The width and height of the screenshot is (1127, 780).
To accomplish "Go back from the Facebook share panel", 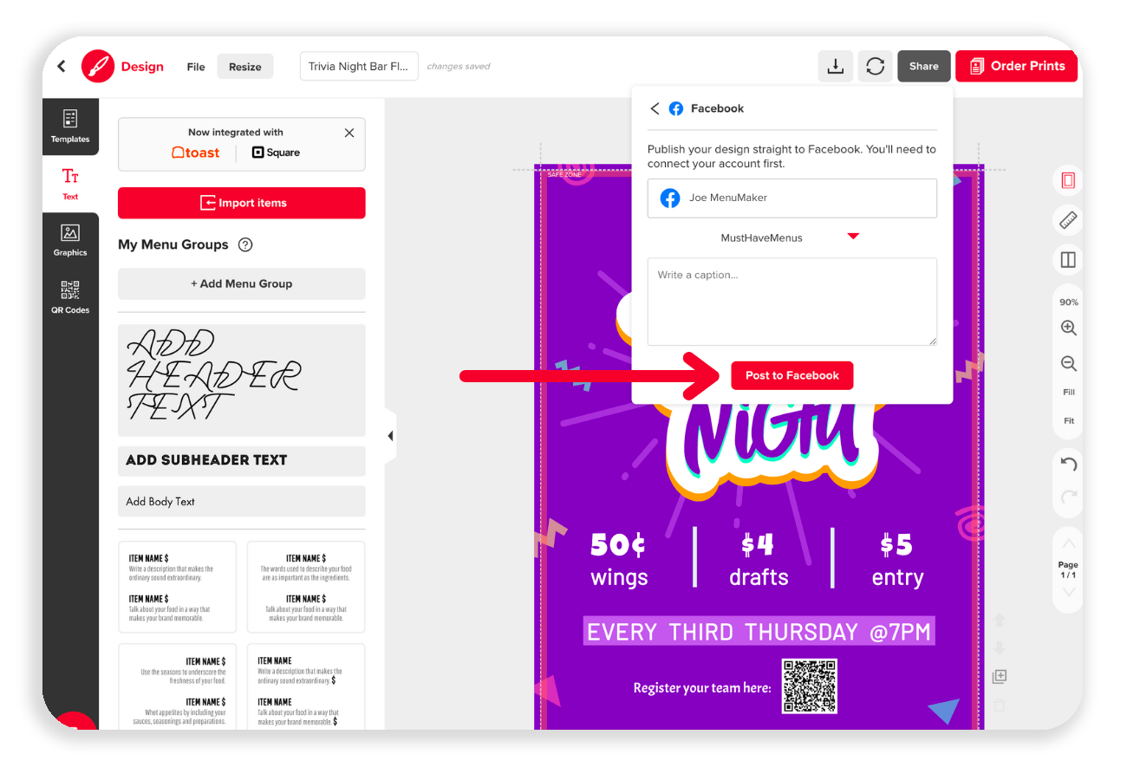I will [655, 108].
